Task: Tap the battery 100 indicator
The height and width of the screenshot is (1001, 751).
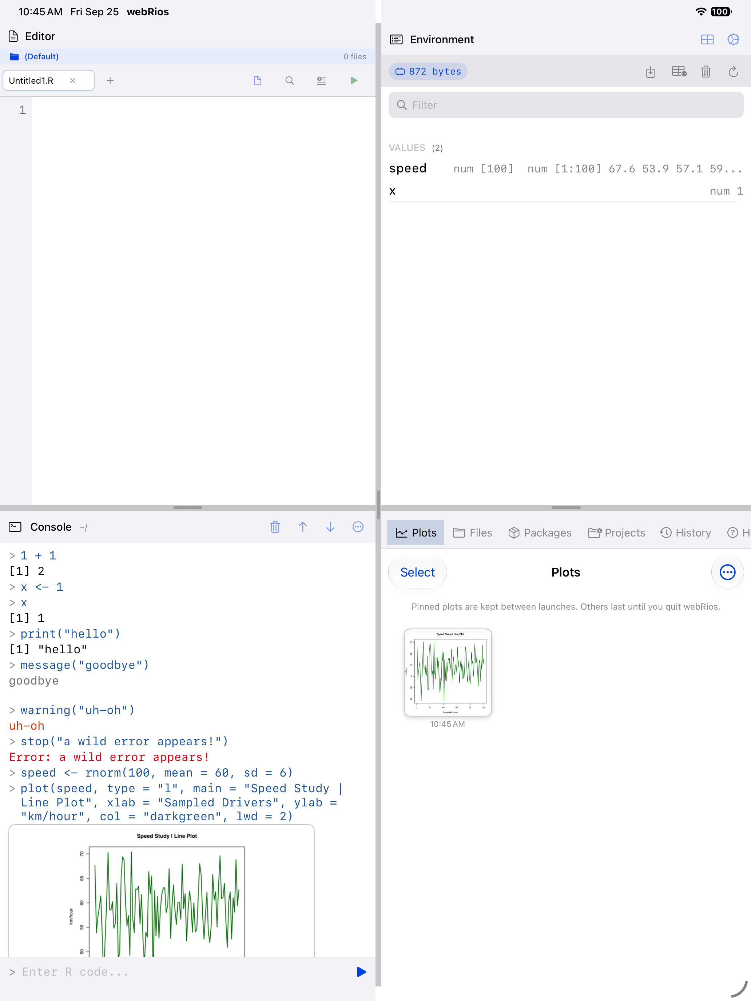Action: pos(721,12)
